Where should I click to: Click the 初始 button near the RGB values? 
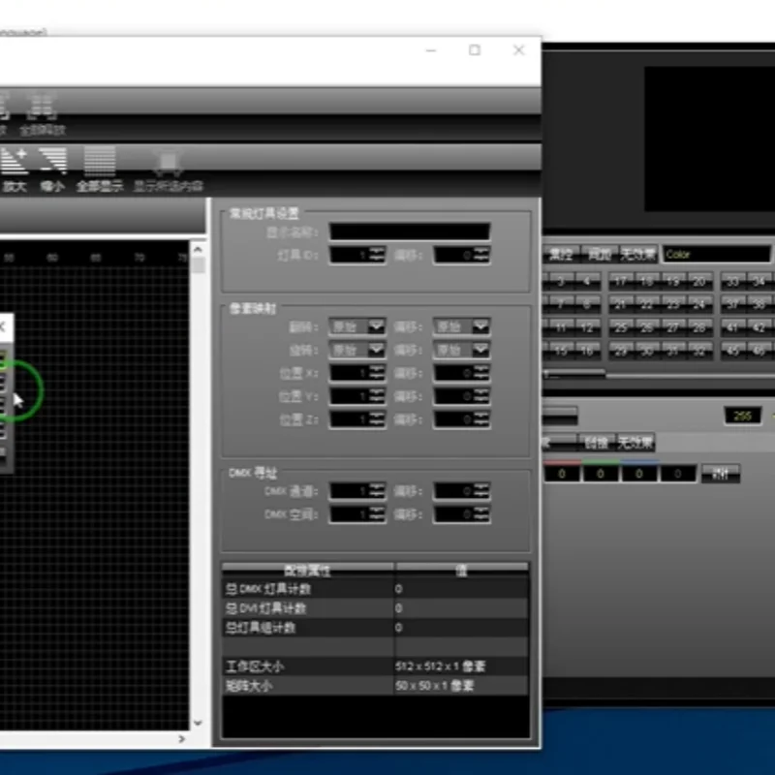[721, 474]
